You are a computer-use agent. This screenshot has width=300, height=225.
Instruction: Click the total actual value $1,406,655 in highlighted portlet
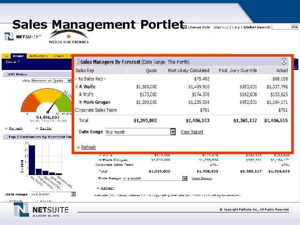[x=276, y=120]
